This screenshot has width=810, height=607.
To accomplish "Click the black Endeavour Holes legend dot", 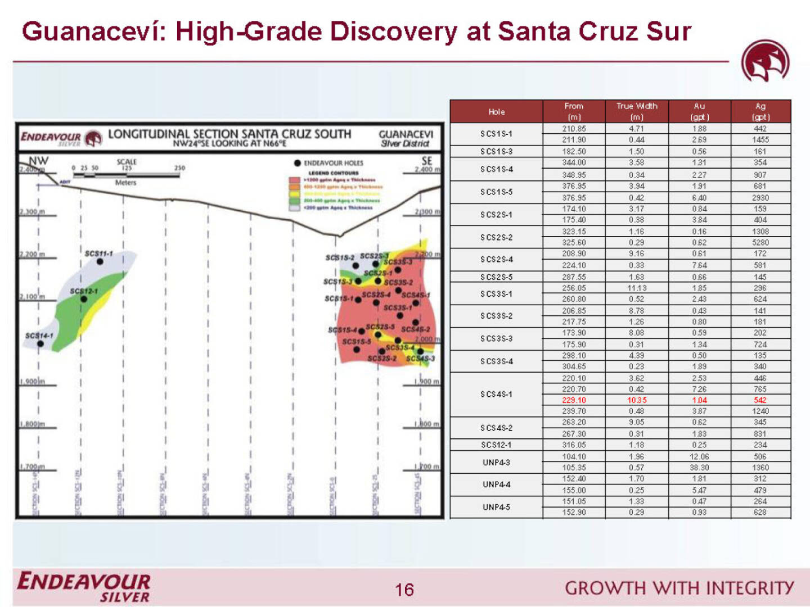I will point(298,163).
